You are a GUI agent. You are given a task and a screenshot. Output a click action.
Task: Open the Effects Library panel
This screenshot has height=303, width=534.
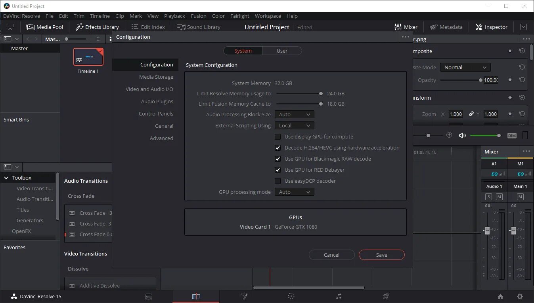pos(97,27)
